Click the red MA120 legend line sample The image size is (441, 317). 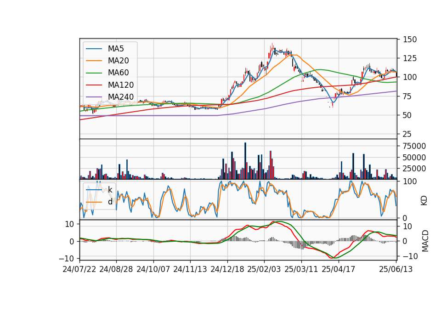coord(94,85)
